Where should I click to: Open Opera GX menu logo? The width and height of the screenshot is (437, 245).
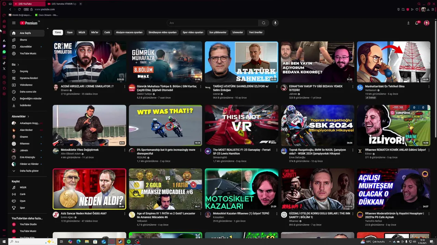coord(4,4)
